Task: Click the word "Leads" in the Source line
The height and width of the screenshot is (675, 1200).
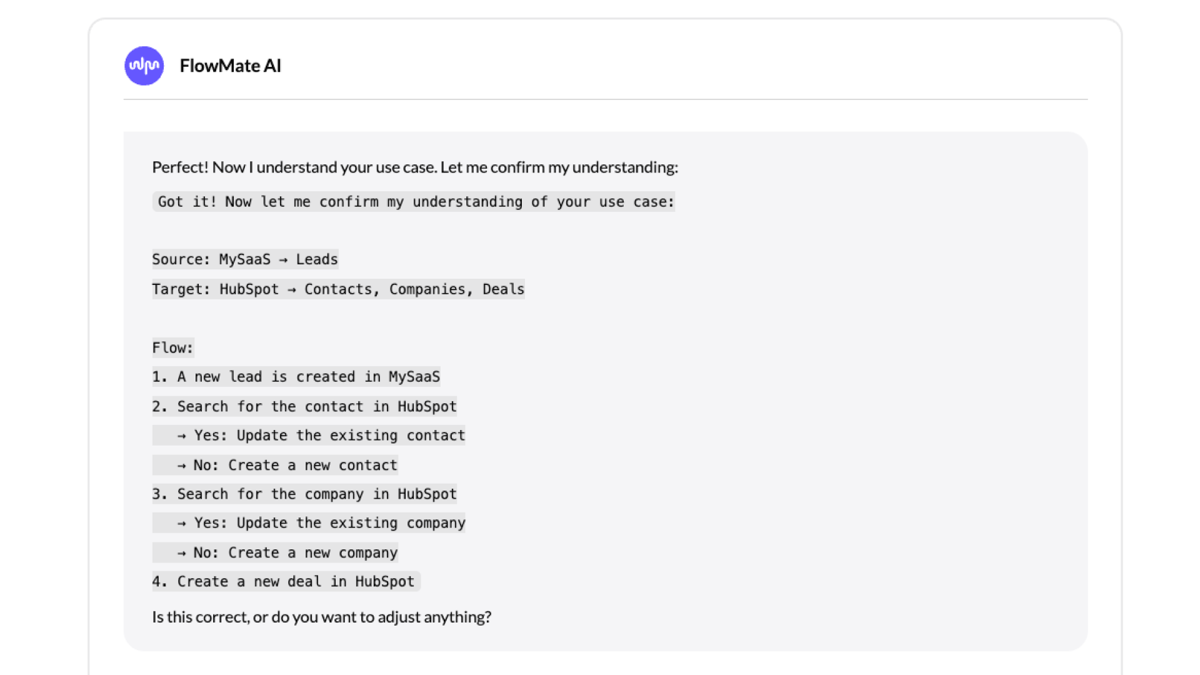Action: (316, 259)
